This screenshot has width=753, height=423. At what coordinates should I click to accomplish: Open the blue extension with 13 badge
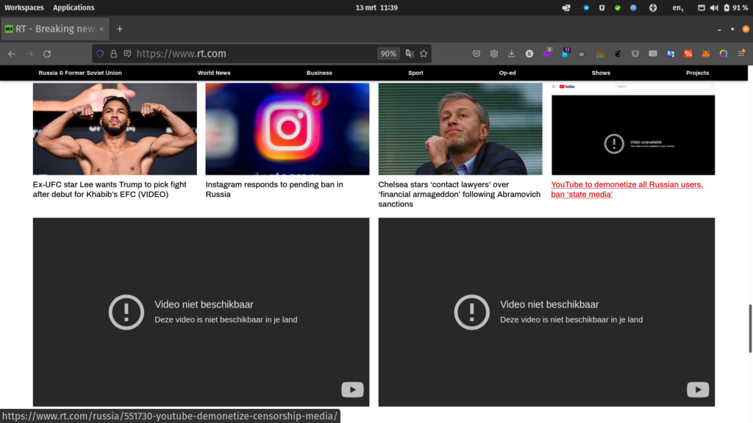point(565,53)
